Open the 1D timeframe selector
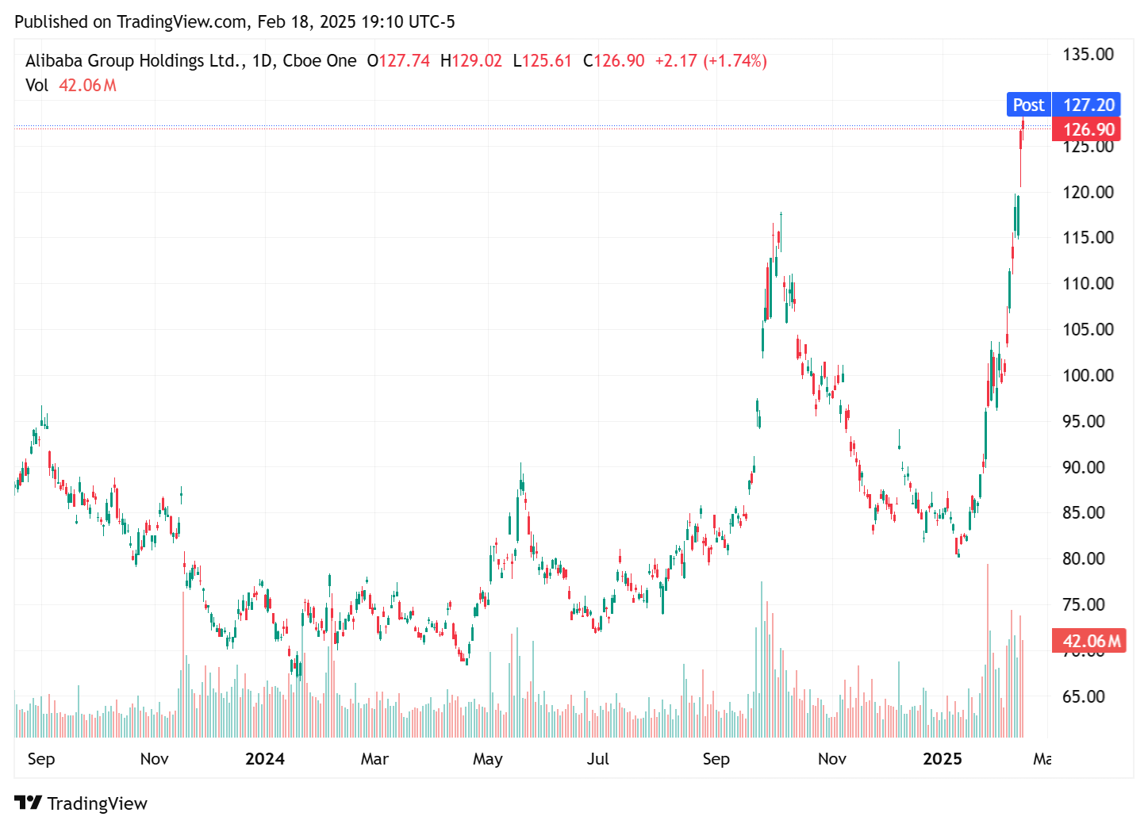Viewport: 1148px width, 828px height. pos(263,60)
